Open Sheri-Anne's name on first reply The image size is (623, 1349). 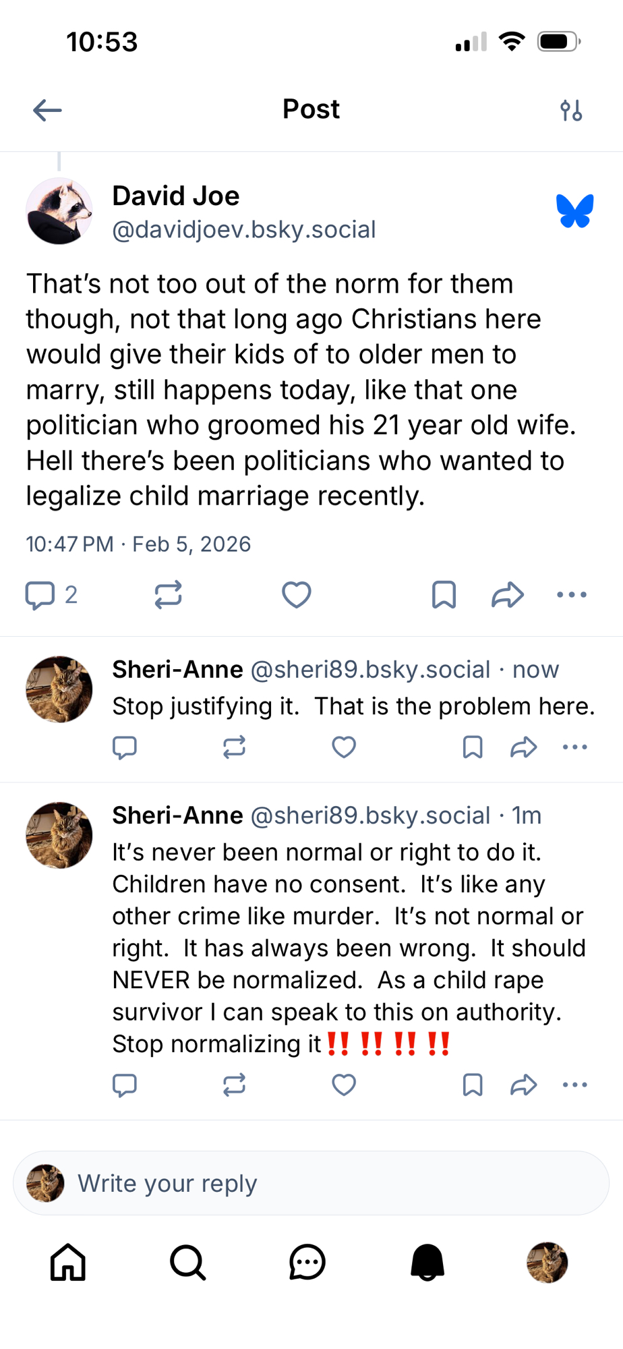[x=177, y=670]
